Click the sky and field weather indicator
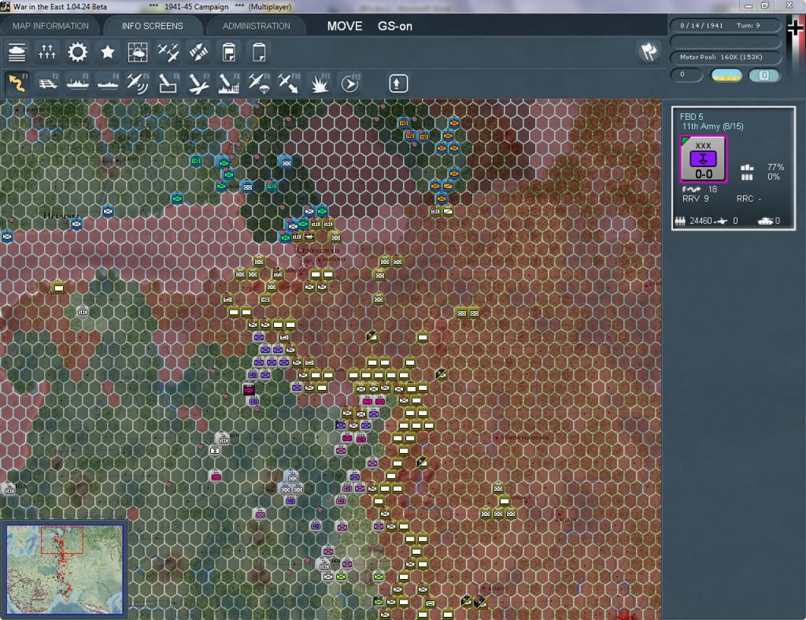The width and height of the screenshot is (806, 620). tap(727, 75)
